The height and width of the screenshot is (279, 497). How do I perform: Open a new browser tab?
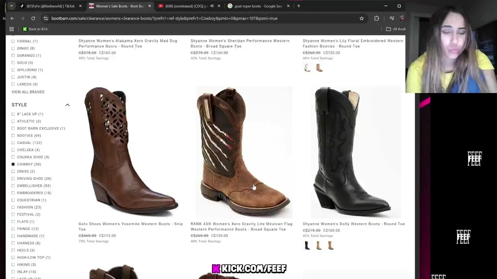[x=299, y=6]
